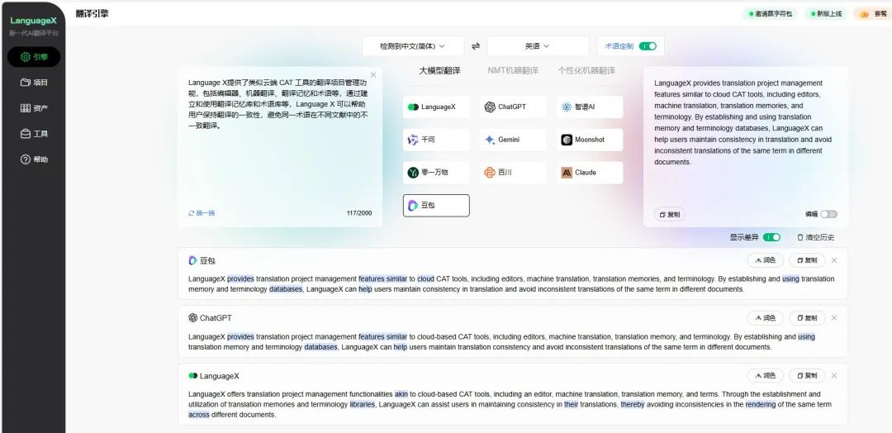
Task: Open the 套餐 plan badge
Action: pyautogui.click(x=871, y=14)
